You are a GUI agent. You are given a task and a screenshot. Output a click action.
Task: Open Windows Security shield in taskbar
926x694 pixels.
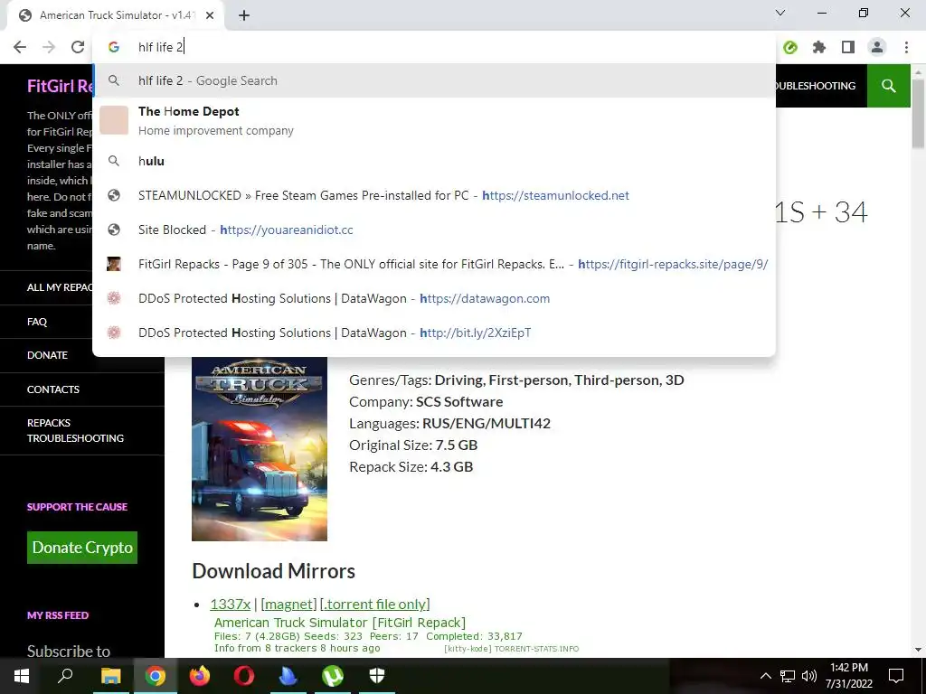coord(377,676)
